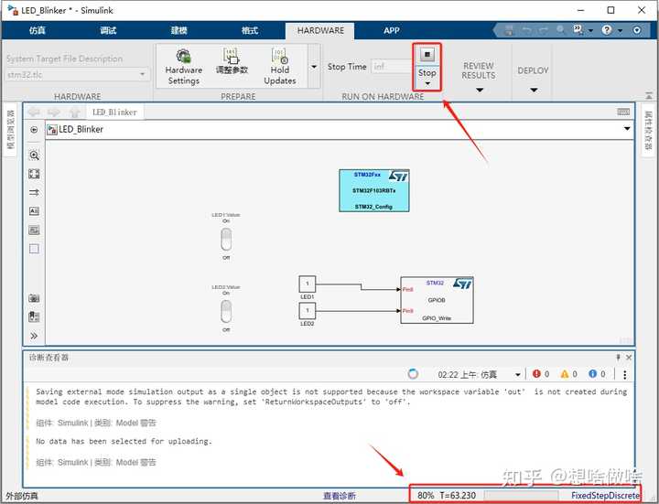Switch to the 建模 ribbon tab
659x504 pixels.
click(178, 30)
